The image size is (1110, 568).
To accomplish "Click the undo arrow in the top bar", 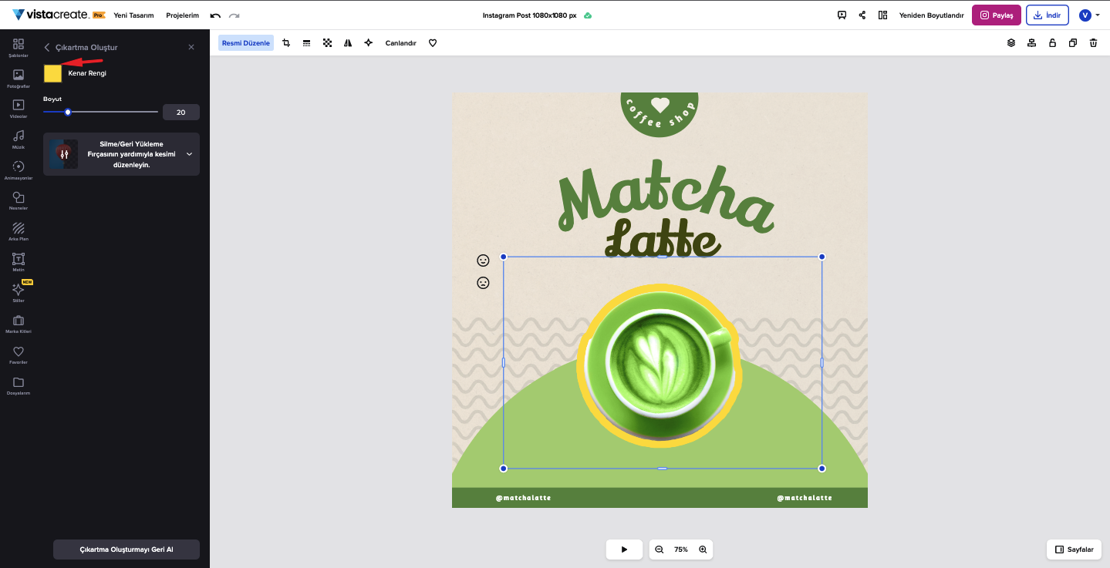I will [215, 15].
